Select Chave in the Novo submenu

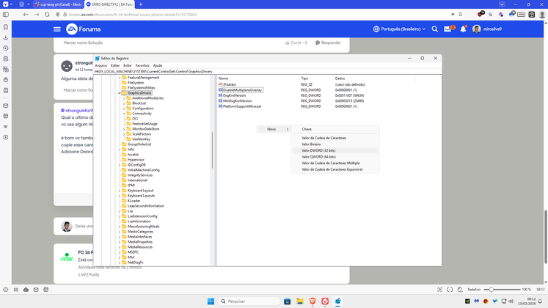[307, 129]
